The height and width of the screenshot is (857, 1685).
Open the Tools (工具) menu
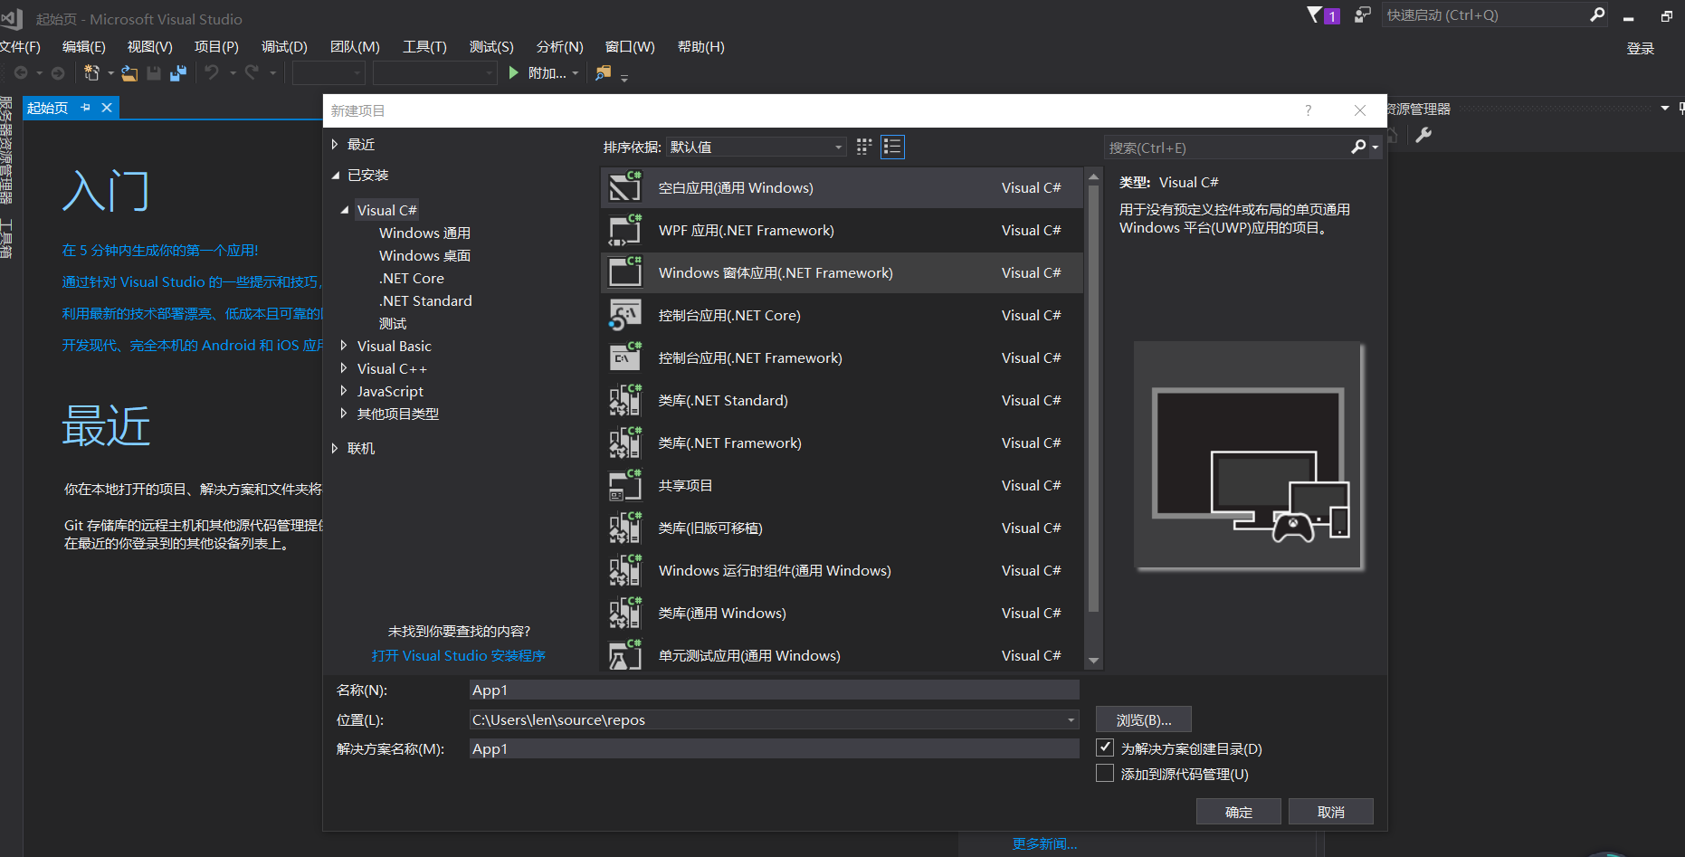424,46
